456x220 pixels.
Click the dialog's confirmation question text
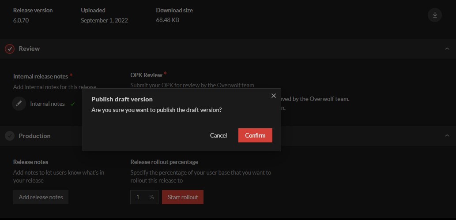(x=156, y=110)
